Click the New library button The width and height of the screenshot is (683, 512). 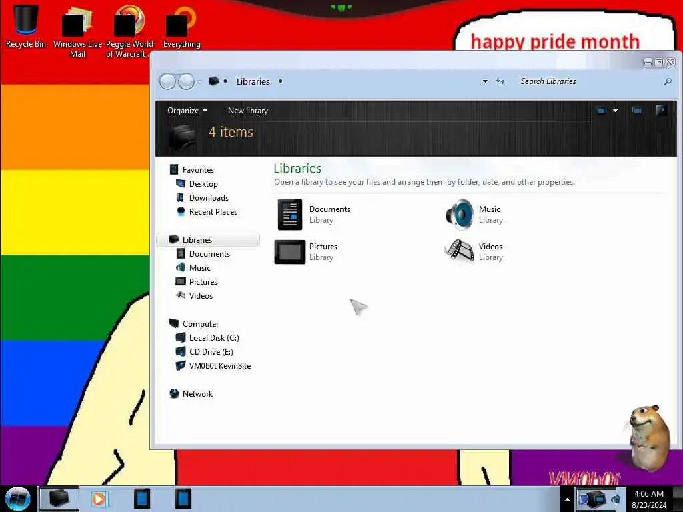[x=248, y=111]
